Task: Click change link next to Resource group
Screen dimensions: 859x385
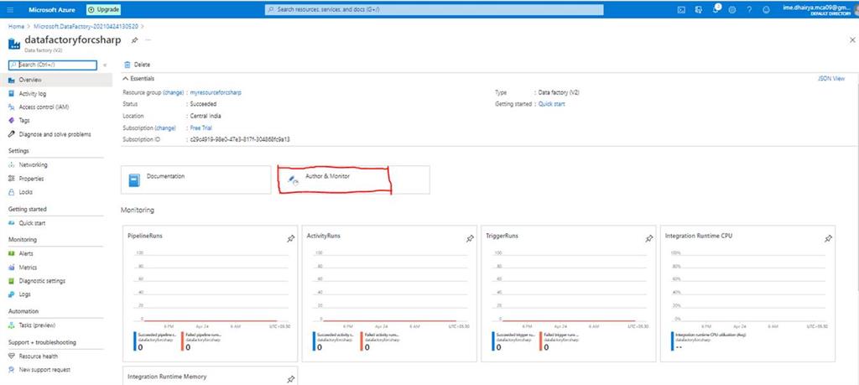Action: point(174,92)
